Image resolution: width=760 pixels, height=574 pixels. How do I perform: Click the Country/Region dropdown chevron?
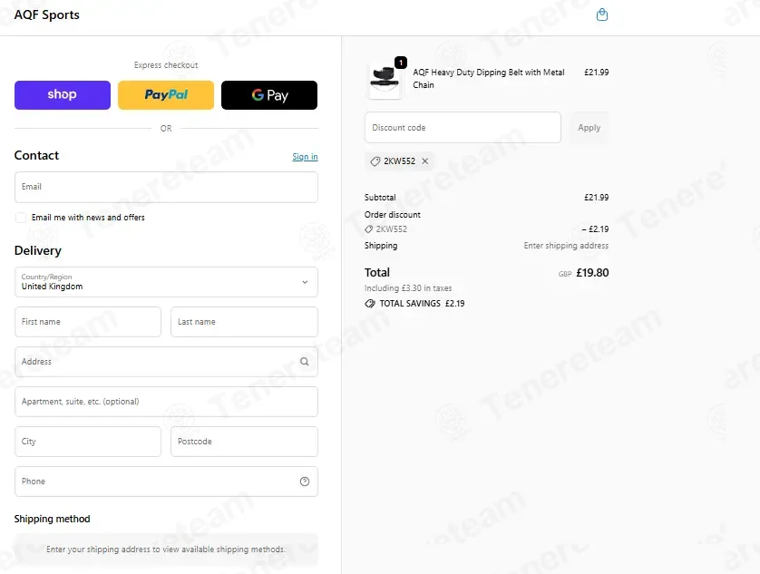(x=305, y=282)
